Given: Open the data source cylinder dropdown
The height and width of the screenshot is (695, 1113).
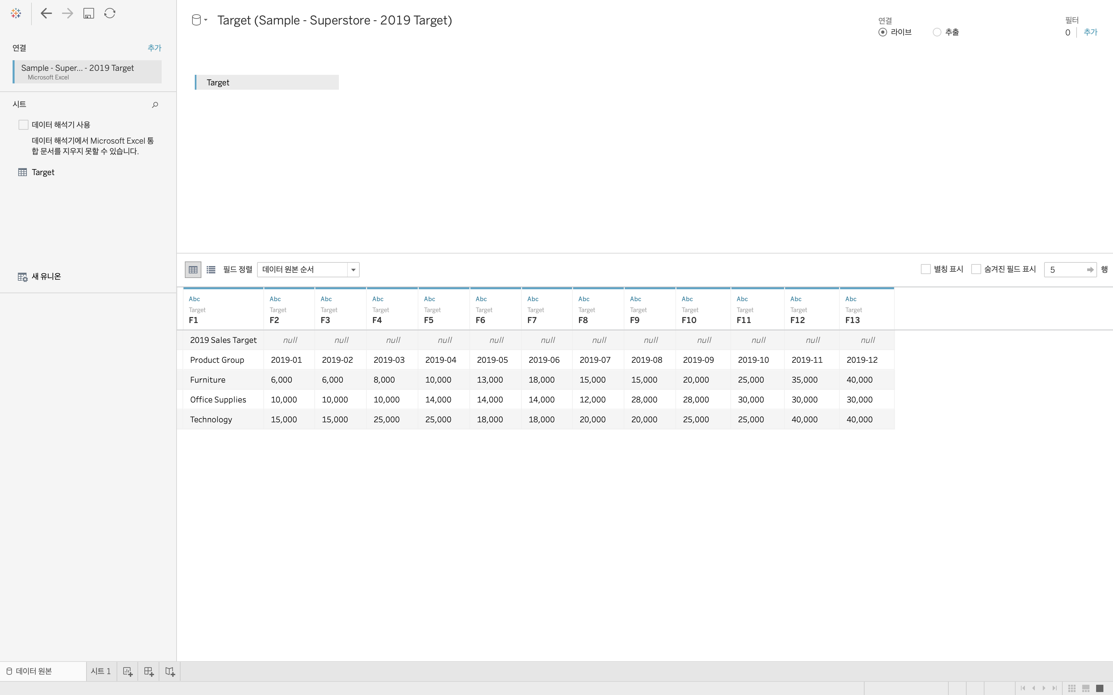Looking at the screenshot, I should 199,20.
